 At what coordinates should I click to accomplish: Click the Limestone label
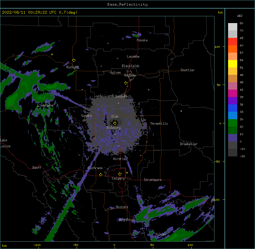[45, 105]
